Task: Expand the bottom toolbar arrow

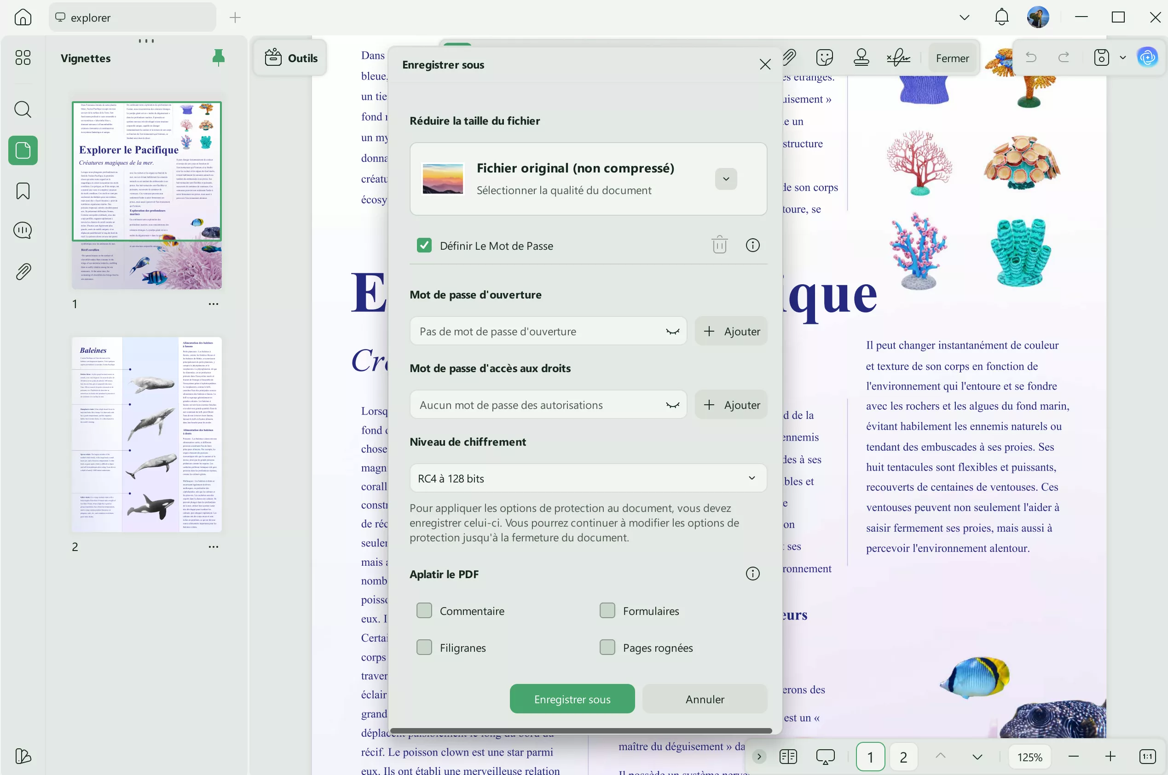Action: pyautogui.click(x=759, y=757)
